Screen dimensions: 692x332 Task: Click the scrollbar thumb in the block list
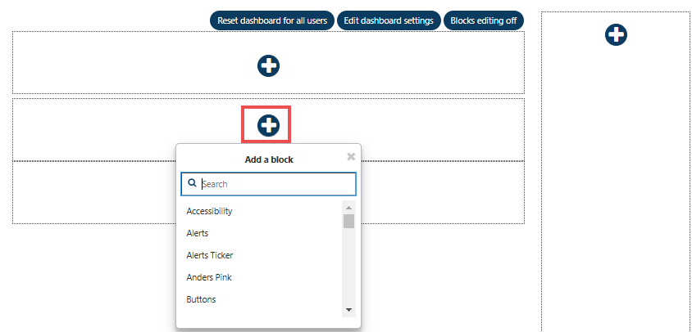tap(348, 221)
